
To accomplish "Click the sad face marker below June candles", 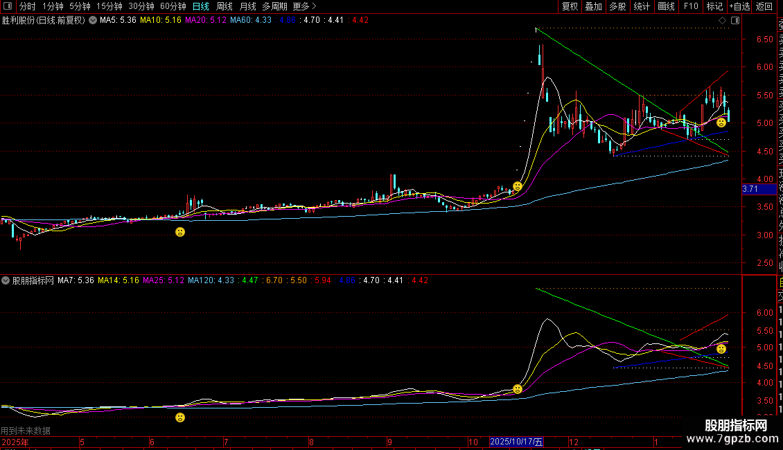I will pos(180,232).
